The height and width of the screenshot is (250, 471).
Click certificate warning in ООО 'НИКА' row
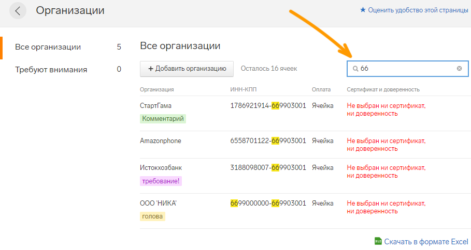tap(386, 207)
